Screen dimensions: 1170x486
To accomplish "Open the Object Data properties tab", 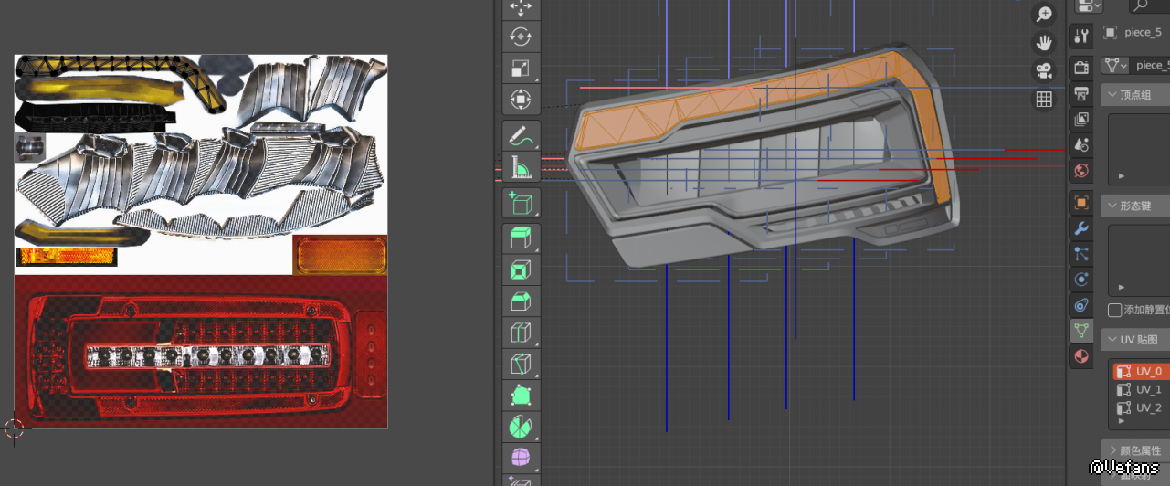I will click(1081, 330).
